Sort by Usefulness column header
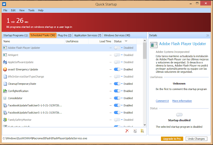Screen dimensions: 213x145 point(76,41)
